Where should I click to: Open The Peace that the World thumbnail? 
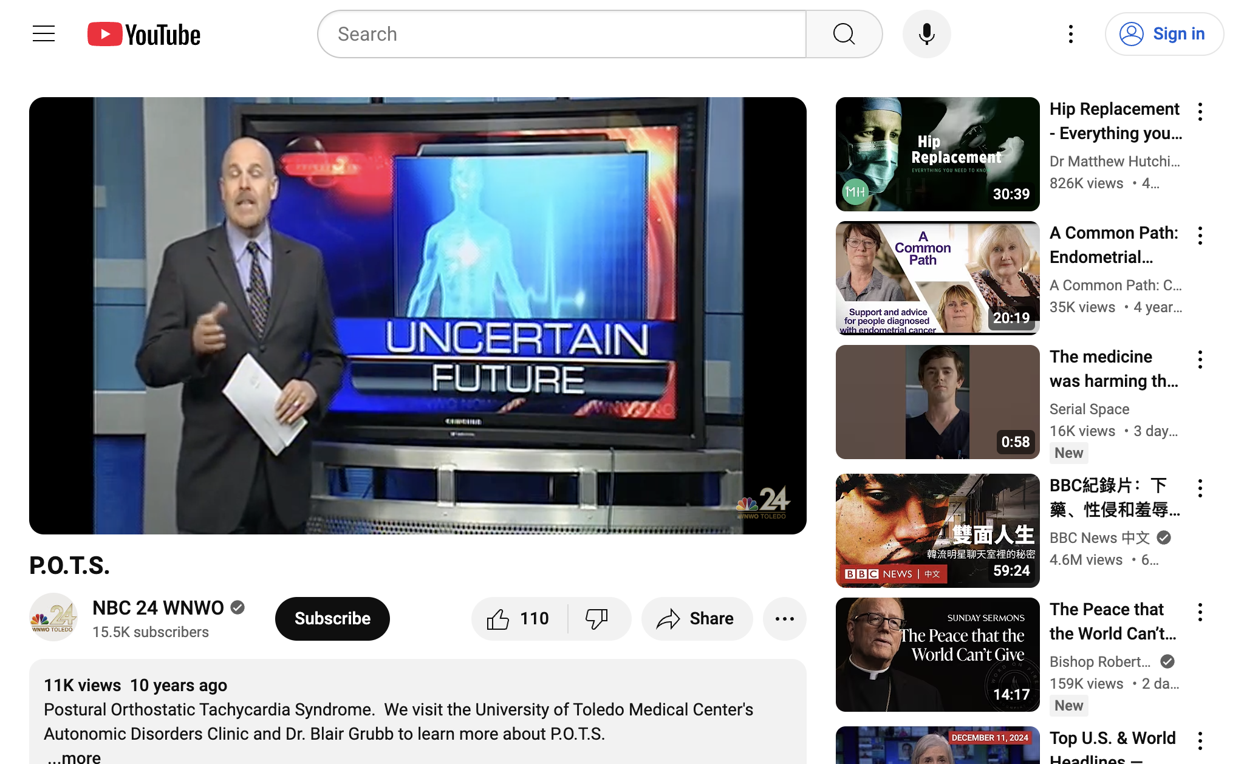(937, 655)
